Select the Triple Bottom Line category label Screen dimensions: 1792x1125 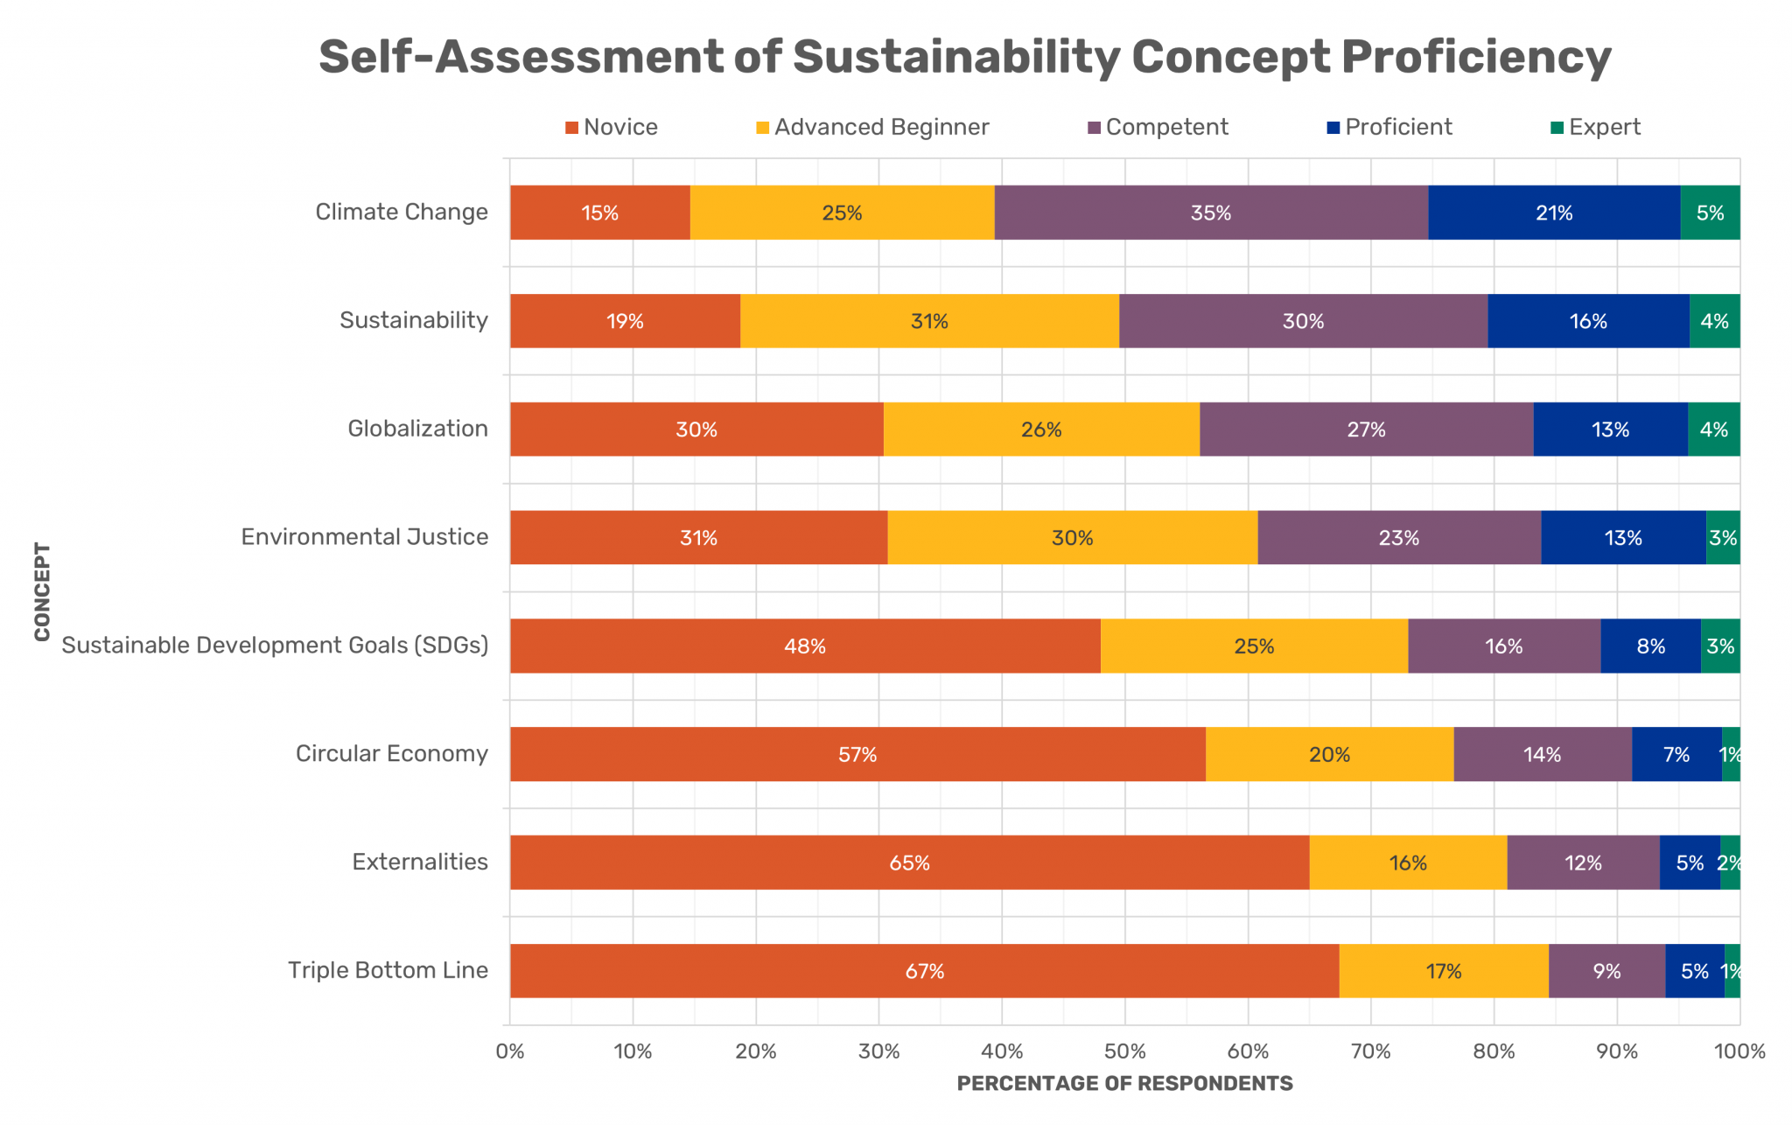(388, 970)
